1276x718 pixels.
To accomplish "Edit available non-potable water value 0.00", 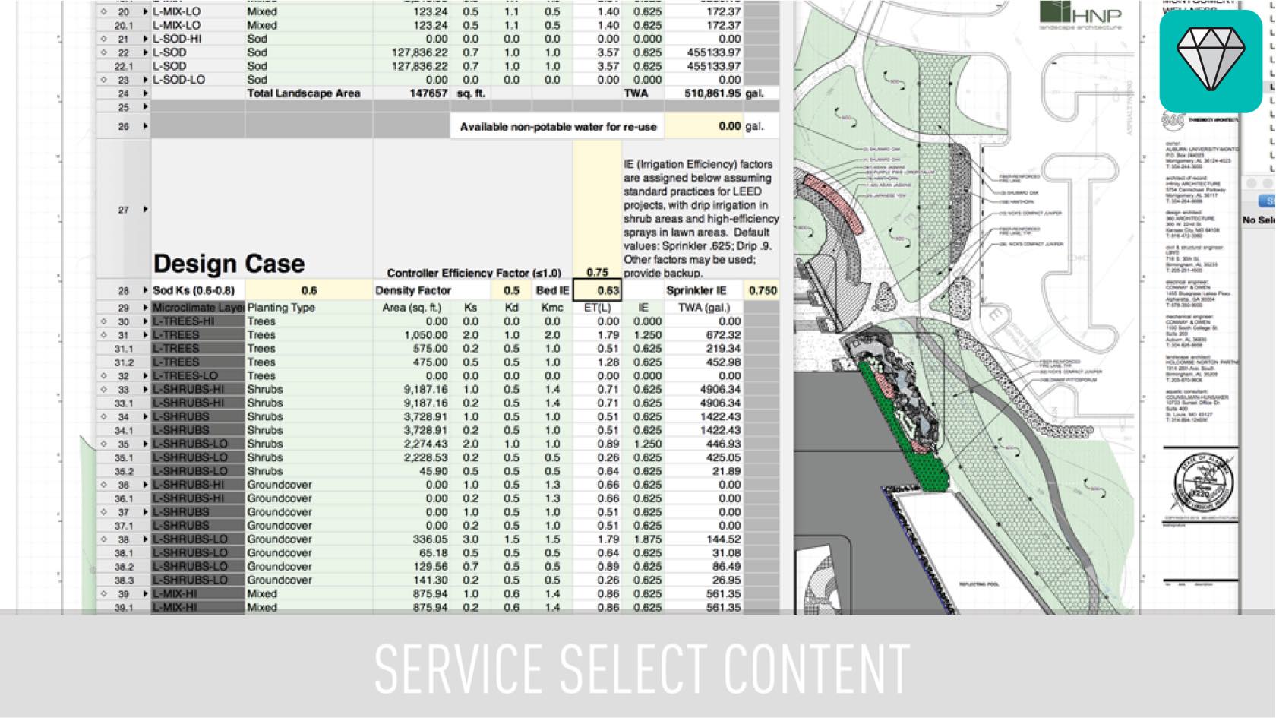I will point(703,126).
